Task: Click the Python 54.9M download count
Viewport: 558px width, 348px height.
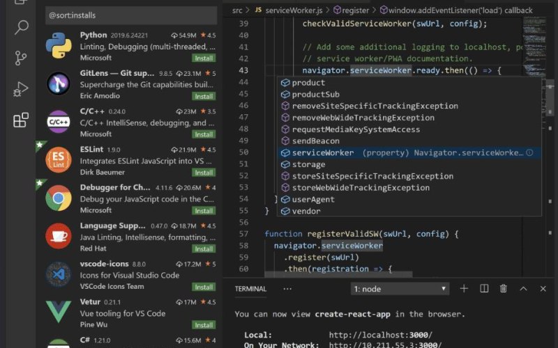Action: 183,35
